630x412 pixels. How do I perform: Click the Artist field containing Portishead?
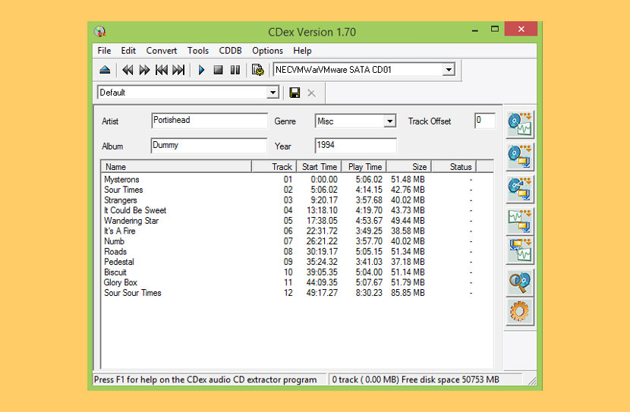[209, 121]
